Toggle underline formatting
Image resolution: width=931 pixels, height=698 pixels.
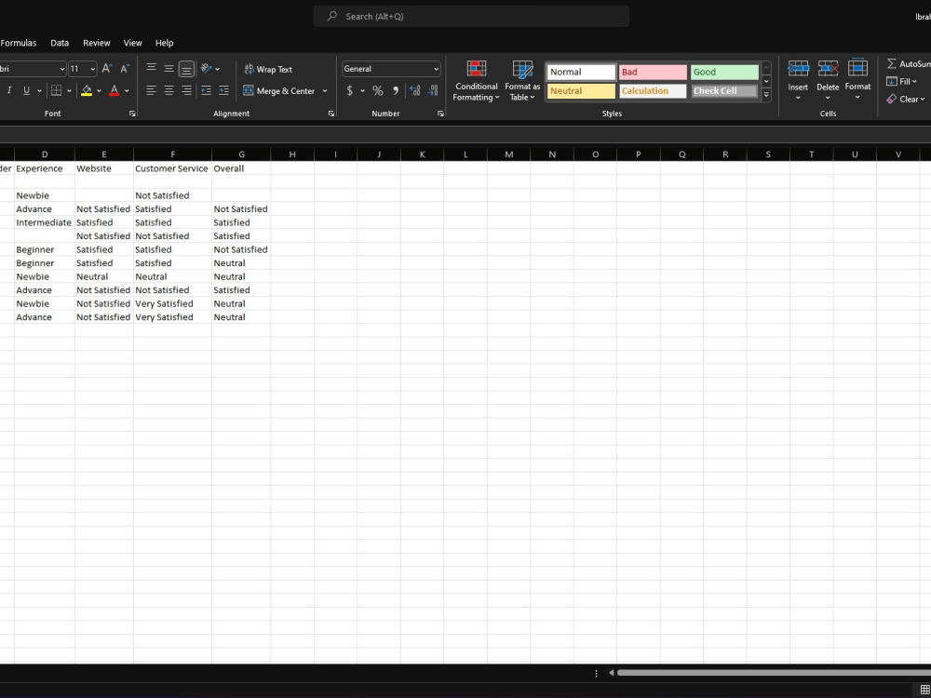point(26,90)
